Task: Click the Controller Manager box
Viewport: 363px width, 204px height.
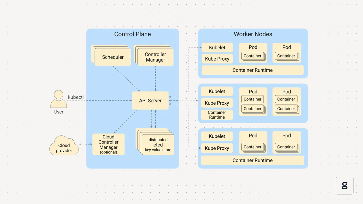Action: click(x=154, y=55)
